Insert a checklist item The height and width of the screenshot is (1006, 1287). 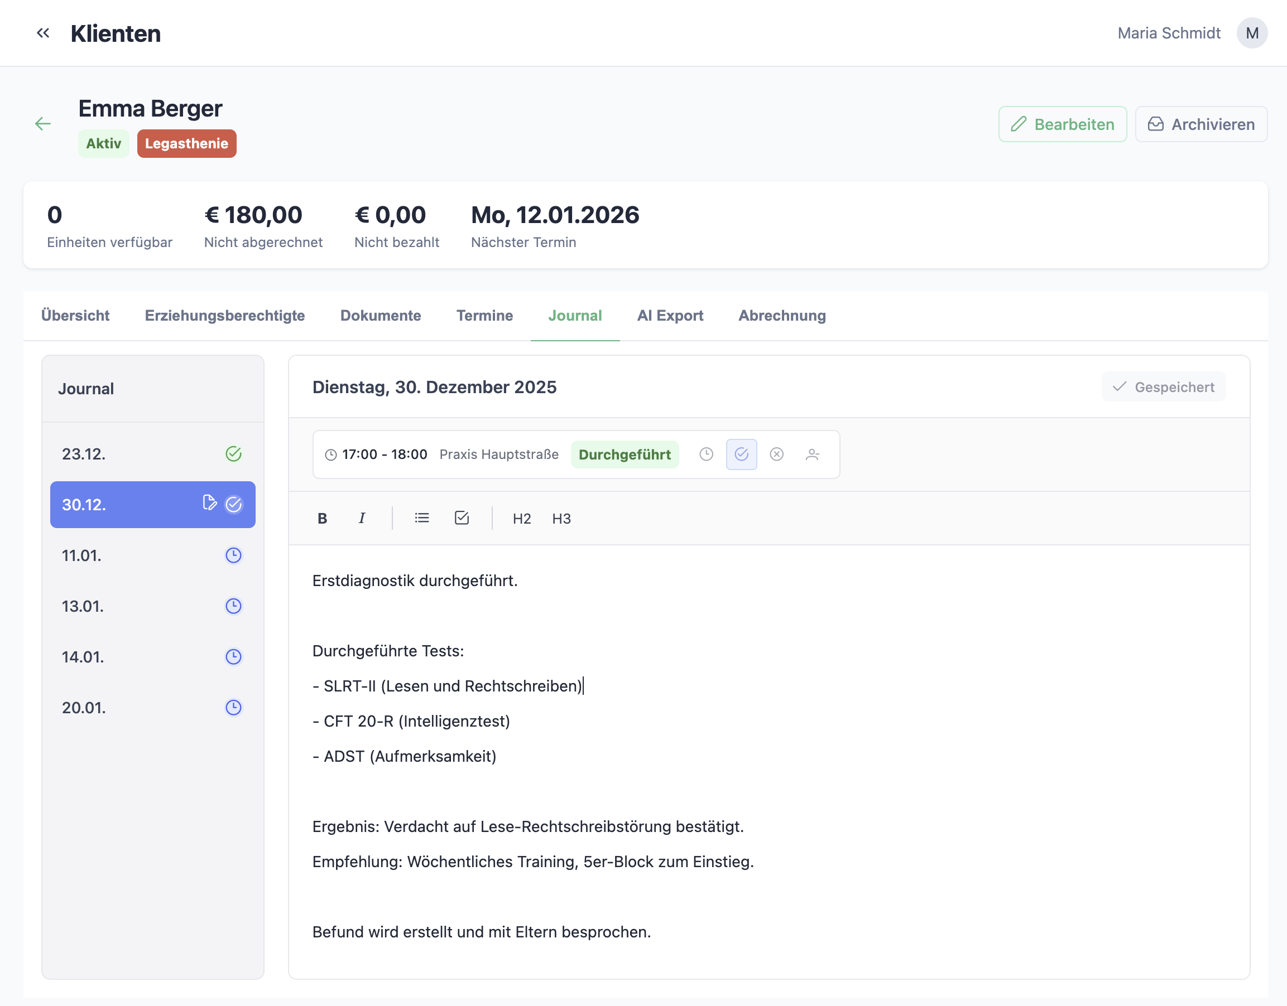pos(462,518)
